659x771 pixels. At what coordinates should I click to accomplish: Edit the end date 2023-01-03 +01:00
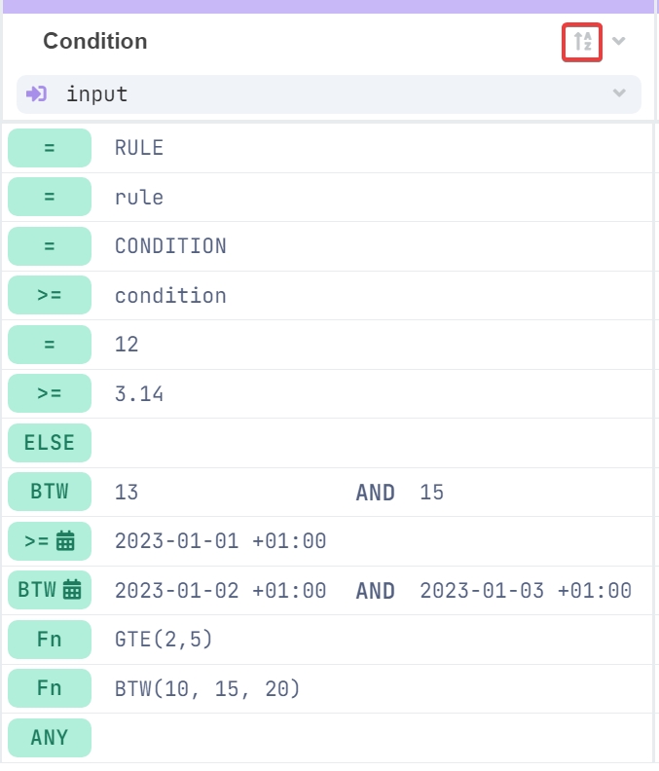526,591
